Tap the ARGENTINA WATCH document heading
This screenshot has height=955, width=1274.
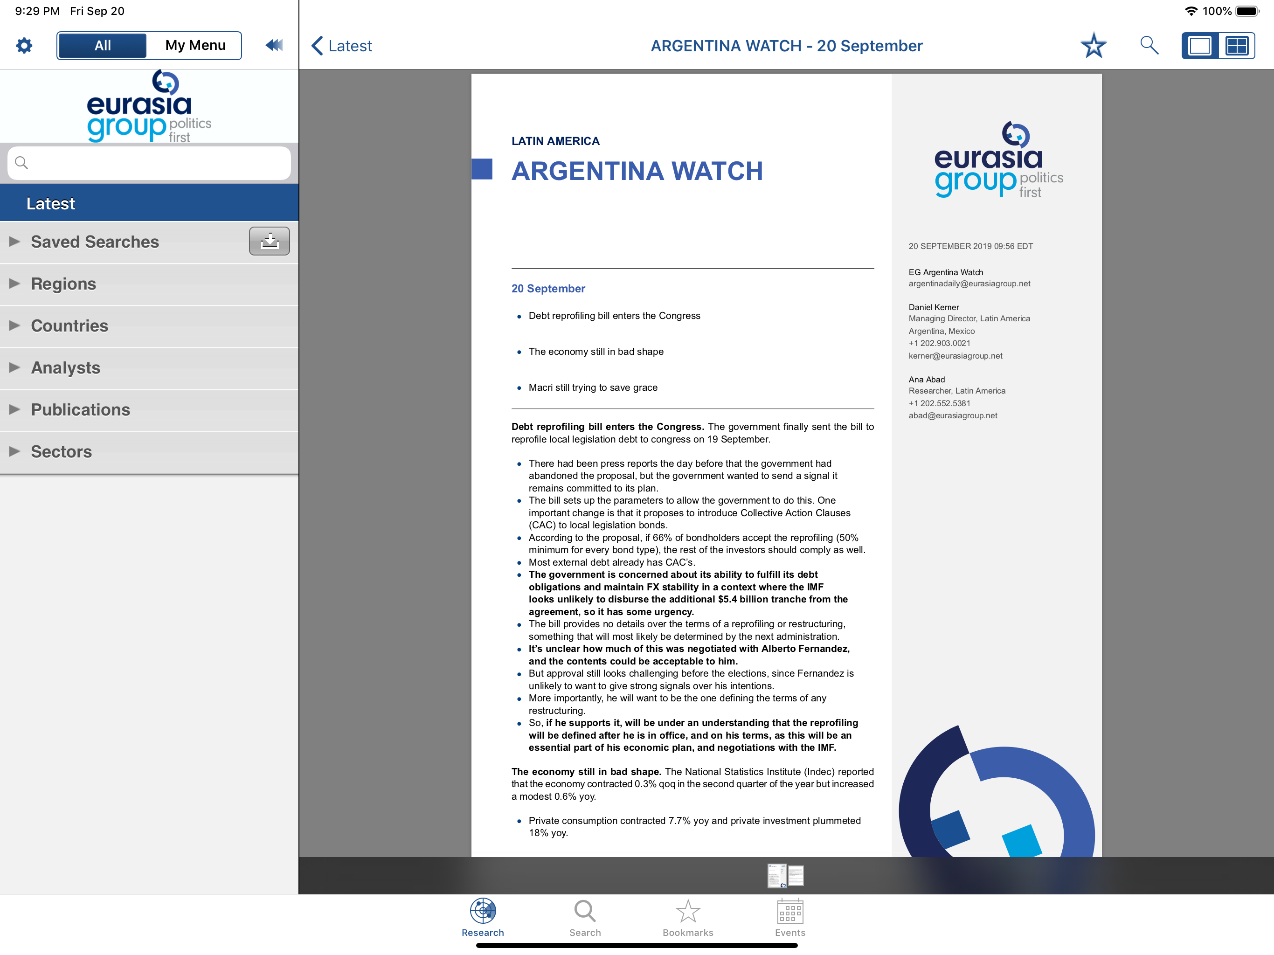pos(637,171)
